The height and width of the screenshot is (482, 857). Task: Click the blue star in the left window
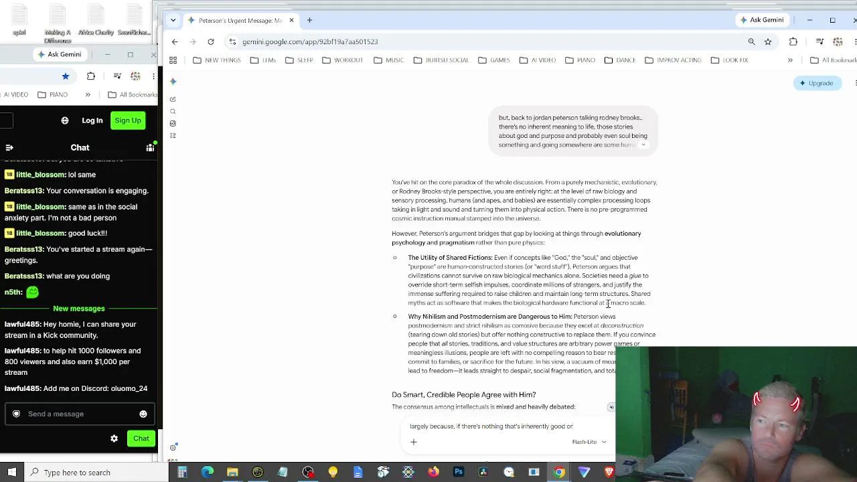(66, 76)
